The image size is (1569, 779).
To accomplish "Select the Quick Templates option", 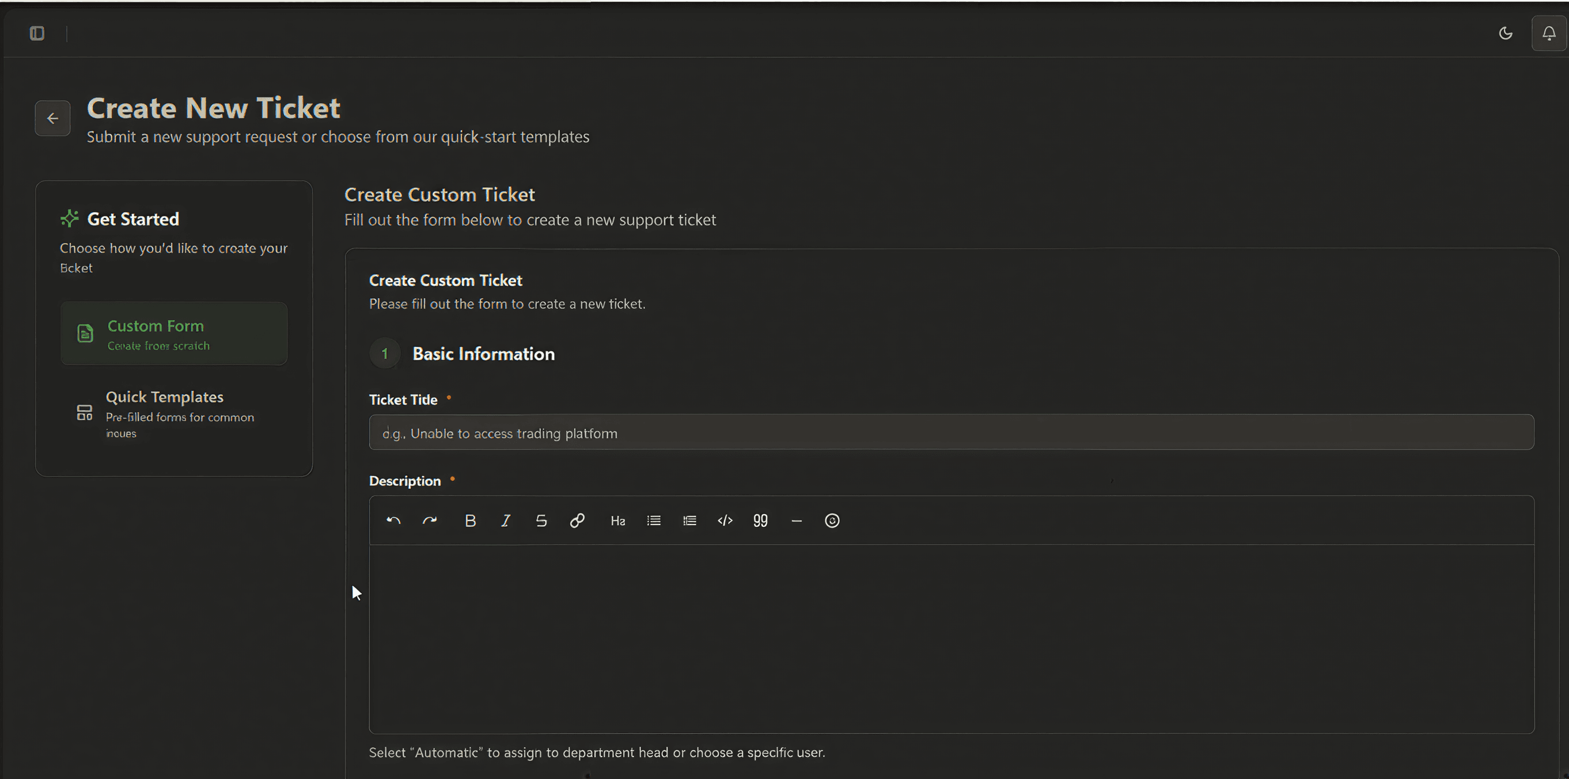I will 173,413.
